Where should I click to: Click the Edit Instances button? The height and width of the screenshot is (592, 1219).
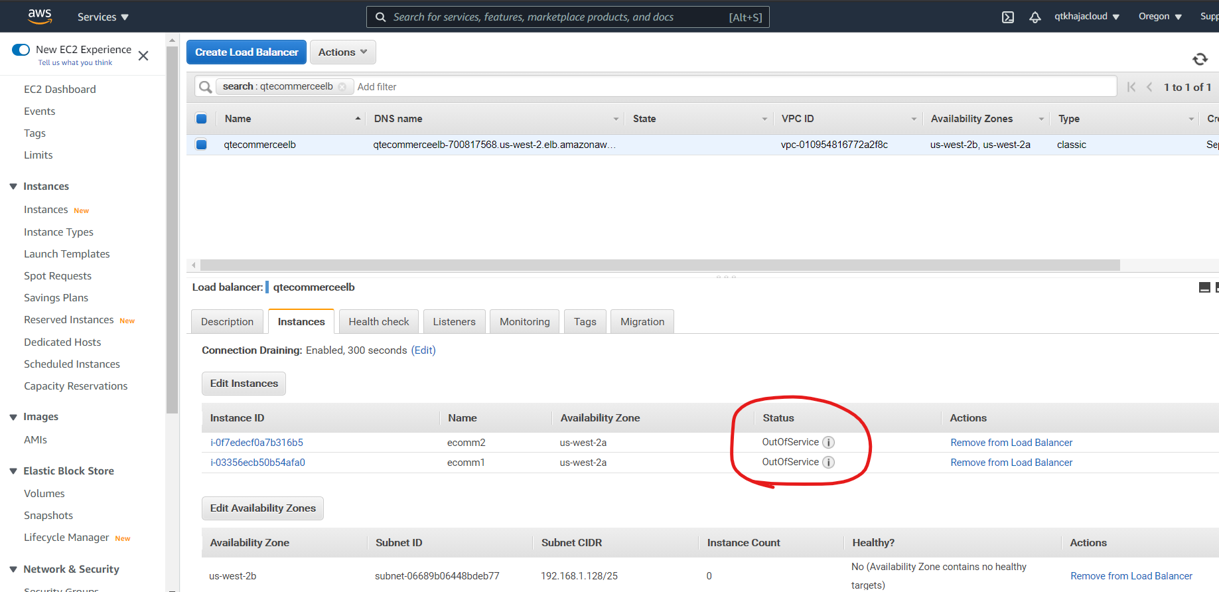(x=244, y=384)
